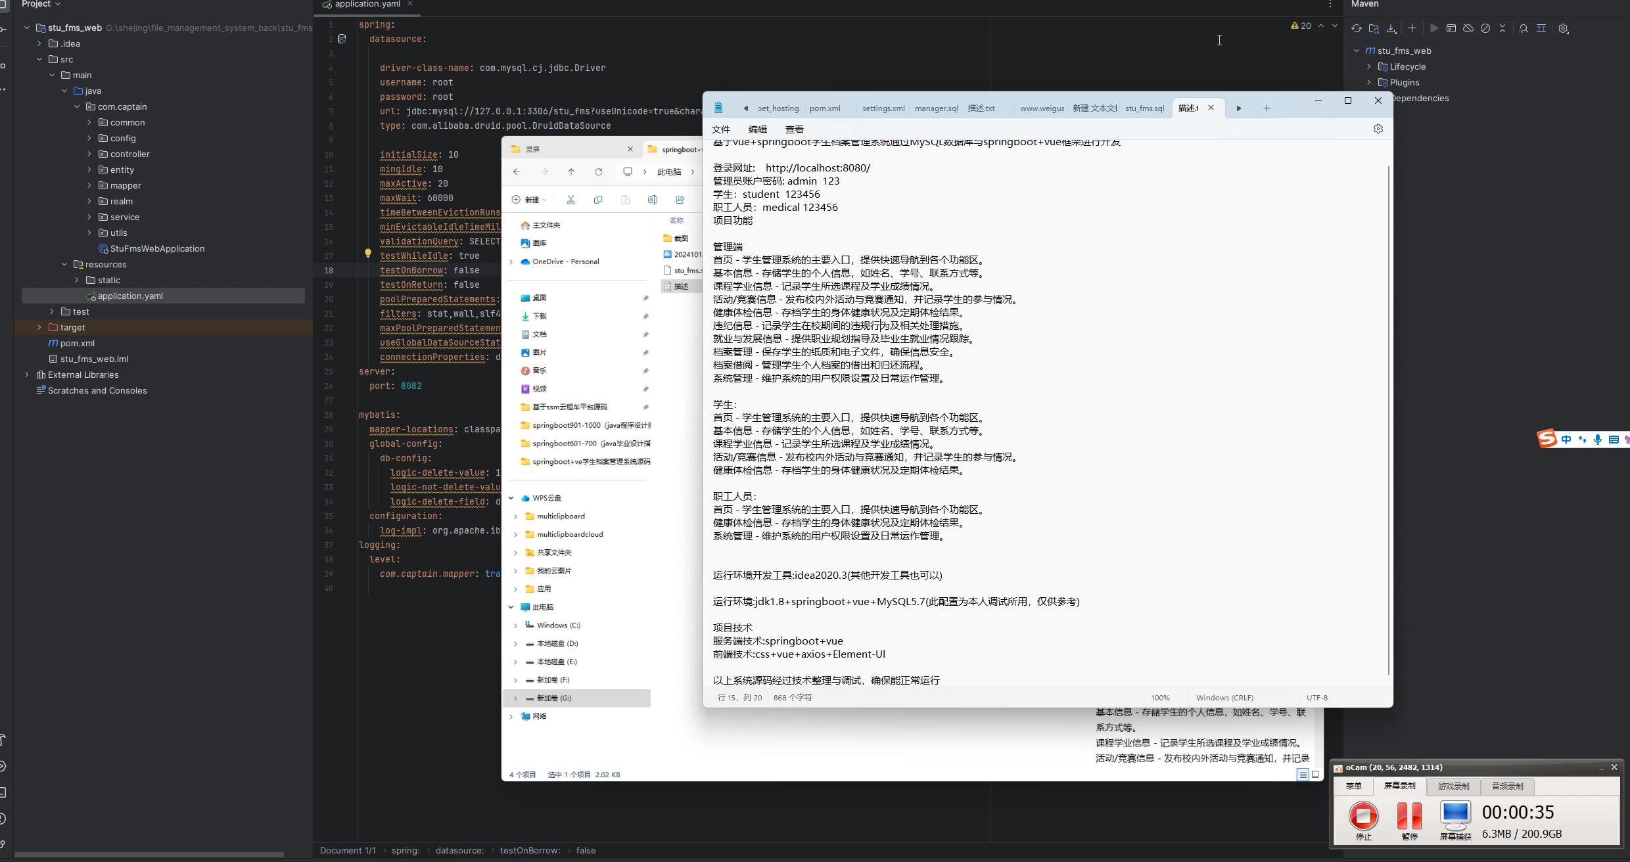The width and height of the screenshot is (1630, 862).
Task: Toggle Sogou IME Chinese/English mode
Action: point(1567,440)
